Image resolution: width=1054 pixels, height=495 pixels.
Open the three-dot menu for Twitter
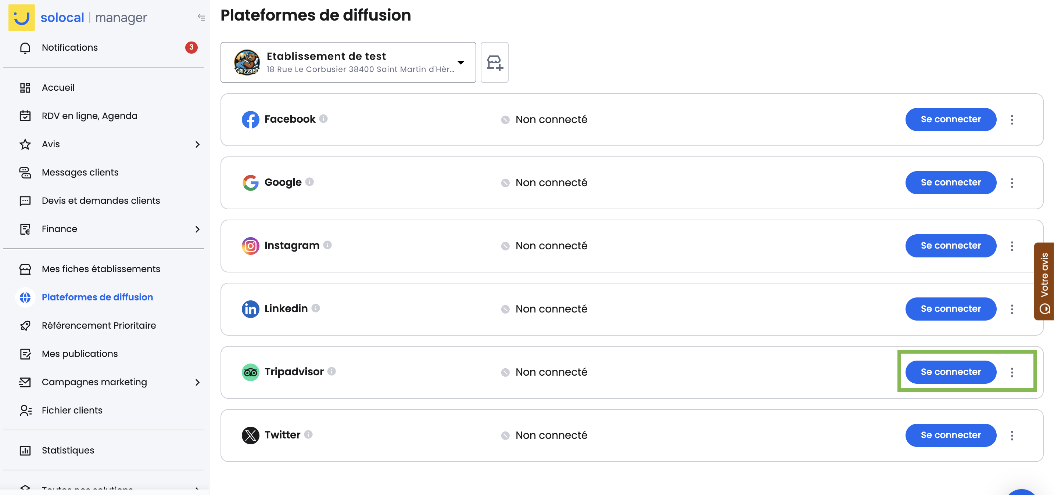tap(1011, 435)
